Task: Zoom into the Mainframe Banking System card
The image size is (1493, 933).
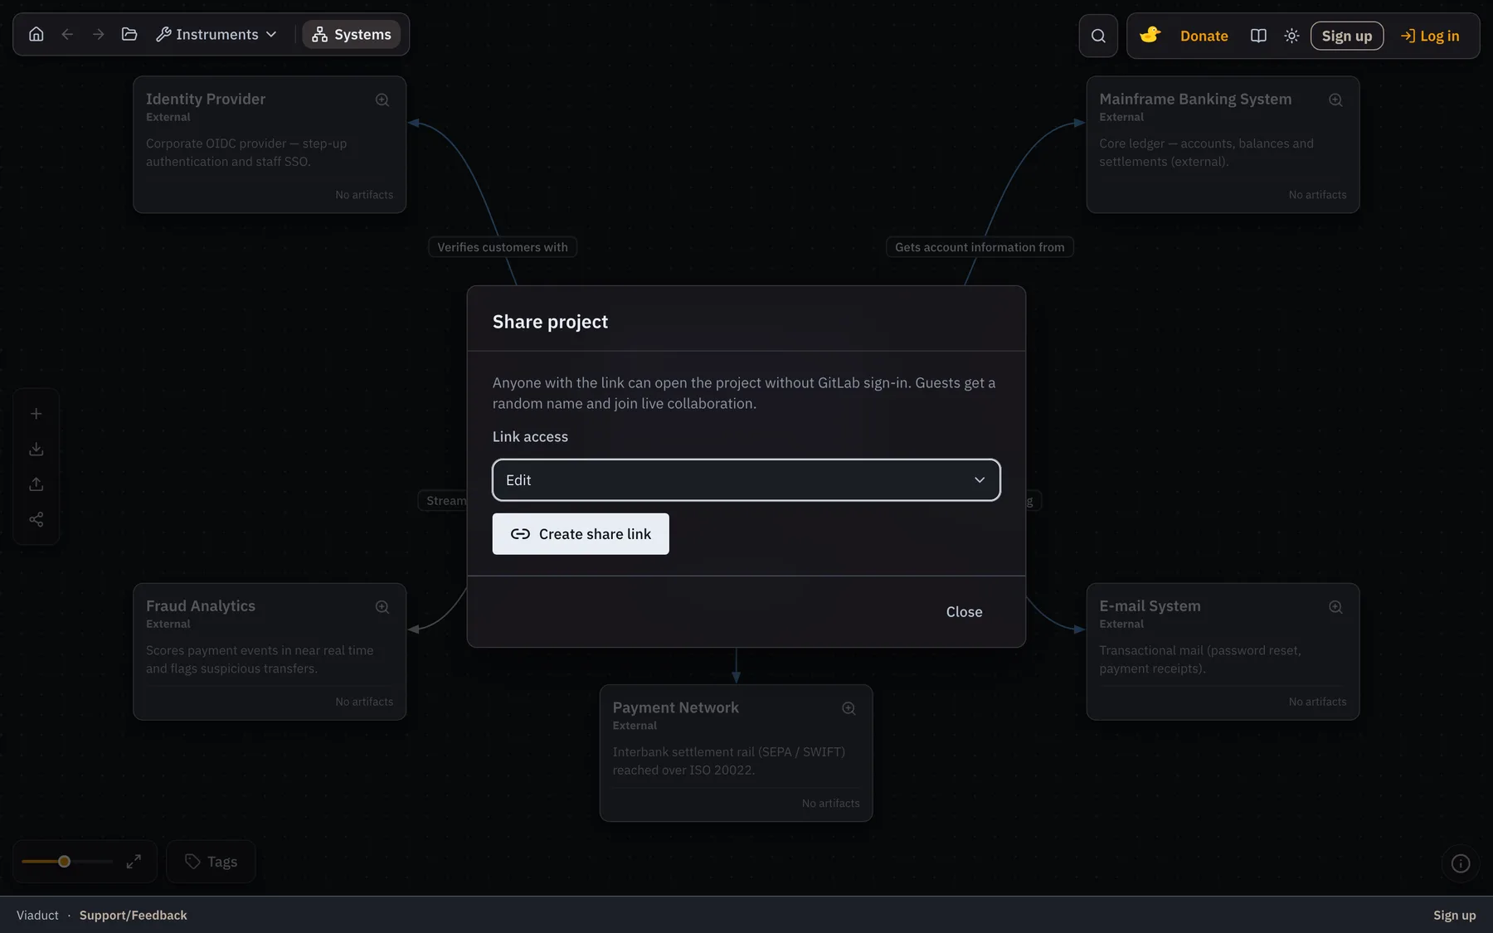Action: [x=1335, y=100]
